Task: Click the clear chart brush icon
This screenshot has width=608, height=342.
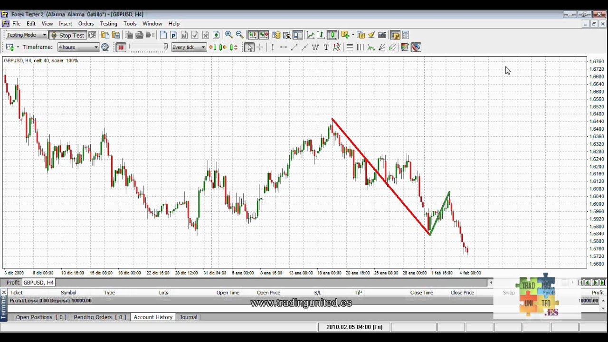Action: (371, 35)
